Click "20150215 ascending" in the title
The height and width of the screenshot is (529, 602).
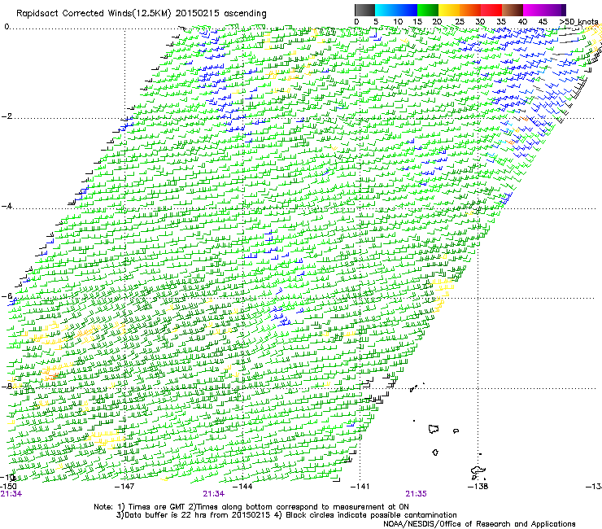click(x=220, y=13)
